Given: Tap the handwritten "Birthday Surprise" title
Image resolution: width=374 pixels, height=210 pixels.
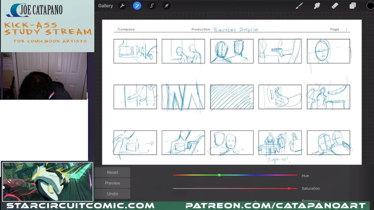Looking at the screenshot, I should 236,30.
